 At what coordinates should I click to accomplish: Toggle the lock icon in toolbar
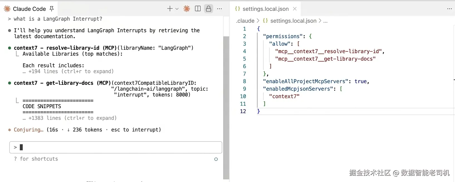pyautogui.click(x=208, y=9)
